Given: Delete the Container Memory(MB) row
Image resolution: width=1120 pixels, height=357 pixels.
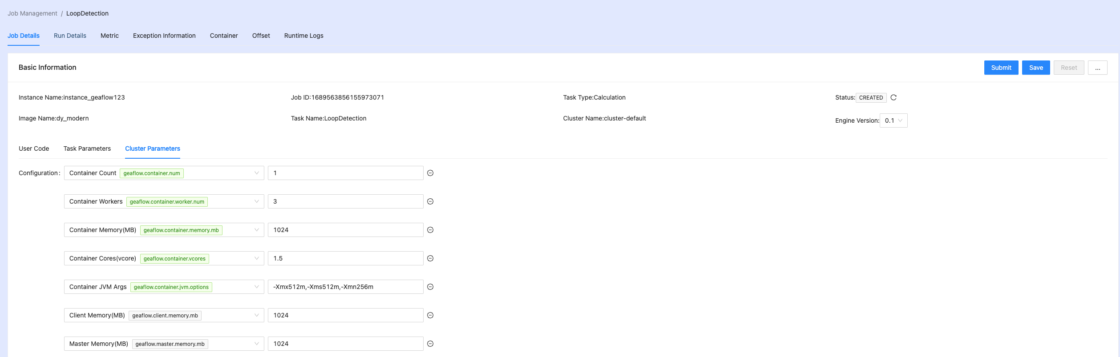Looking at the screenshot, I should [430, 230].
